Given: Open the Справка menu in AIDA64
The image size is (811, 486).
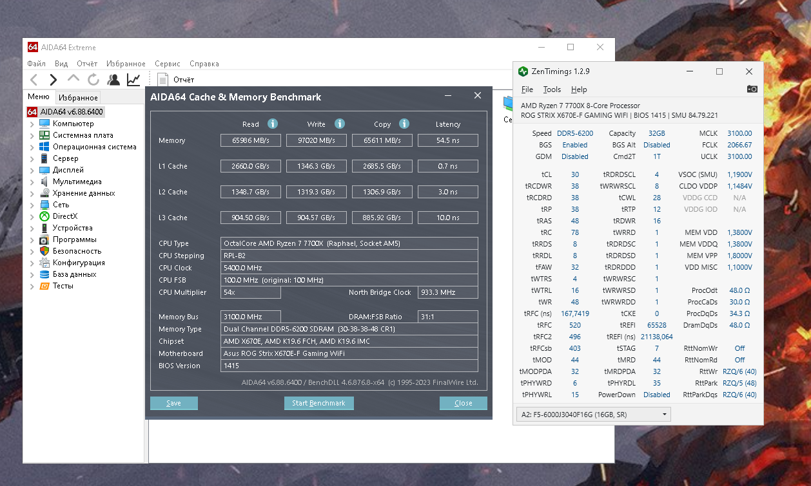Looking at the screenshot, I should (x=204, y=64).
